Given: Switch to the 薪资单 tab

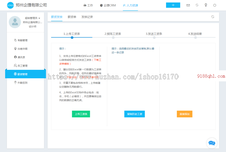Looking at the screenshot, I should [72, 17].
